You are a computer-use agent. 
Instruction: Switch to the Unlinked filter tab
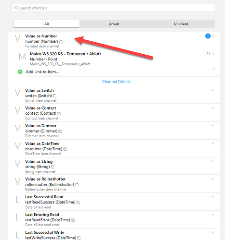[x=181, y=24]
